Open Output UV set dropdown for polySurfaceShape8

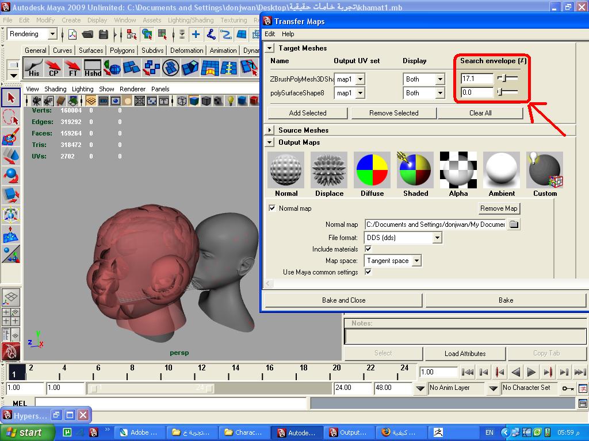coord(360,93)
